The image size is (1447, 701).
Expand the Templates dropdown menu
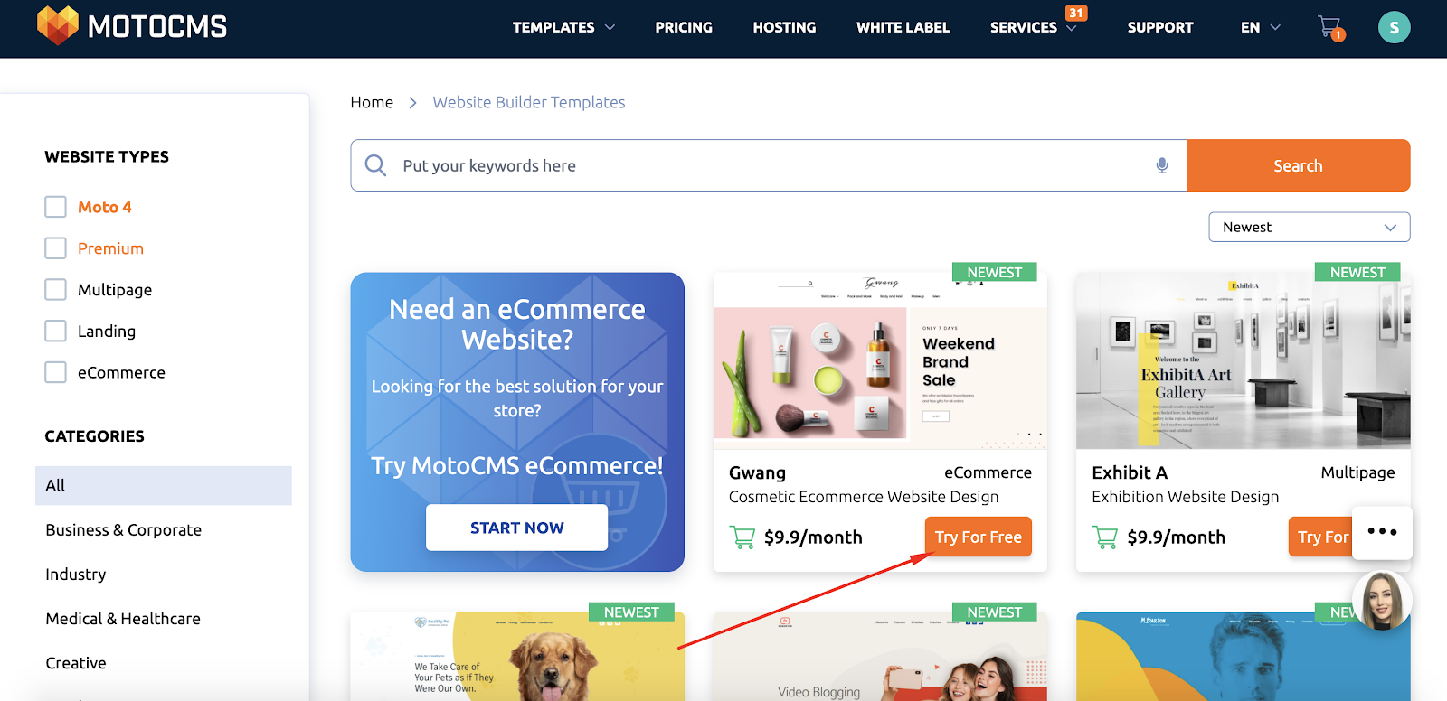tap(563, 27)
